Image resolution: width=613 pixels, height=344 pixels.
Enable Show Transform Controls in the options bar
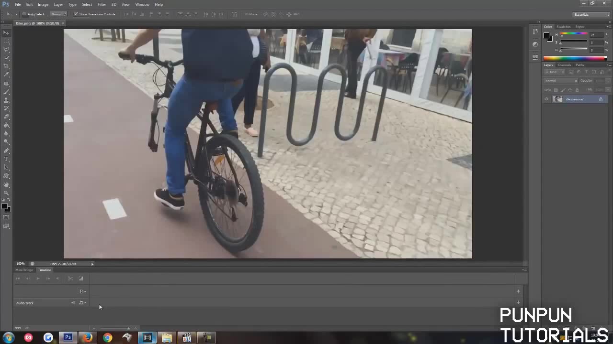[x=76, y=14]
